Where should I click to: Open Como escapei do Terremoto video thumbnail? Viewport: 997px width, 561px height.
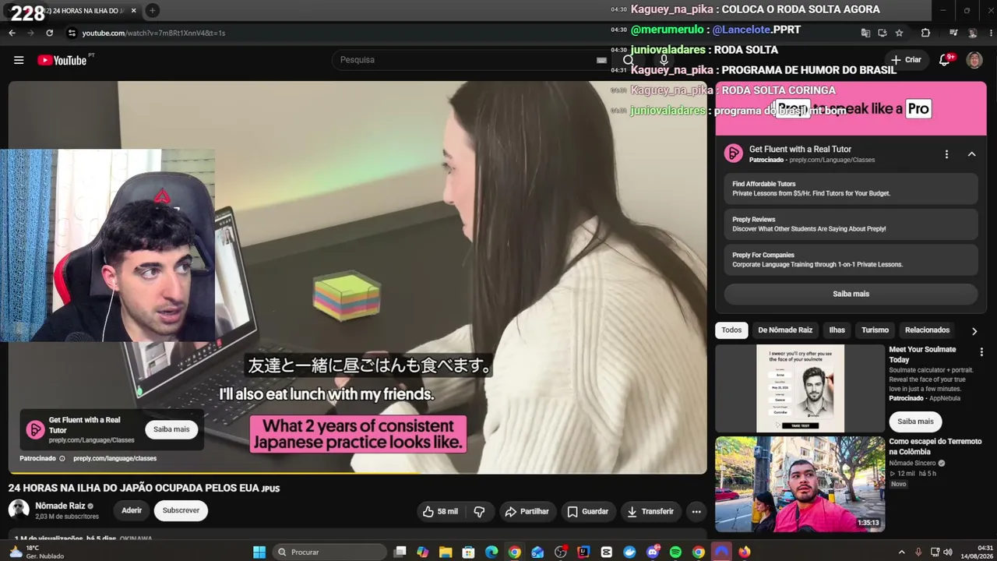[x=800, y=484]
